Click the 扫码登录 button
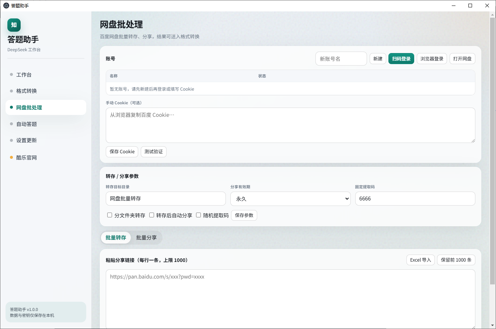This screenshot has height=329, width=496. coord(401,59)
